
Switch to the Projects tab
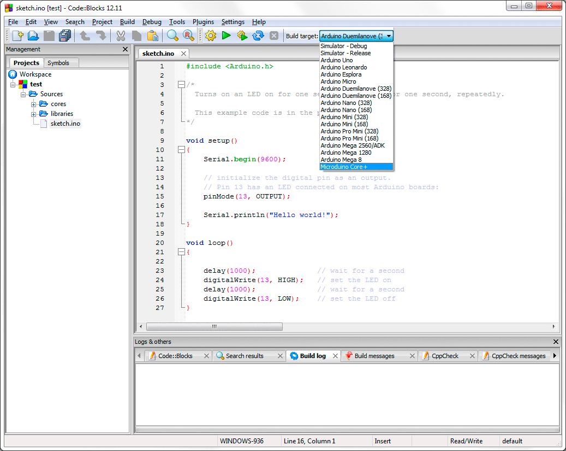coord(26,63)
